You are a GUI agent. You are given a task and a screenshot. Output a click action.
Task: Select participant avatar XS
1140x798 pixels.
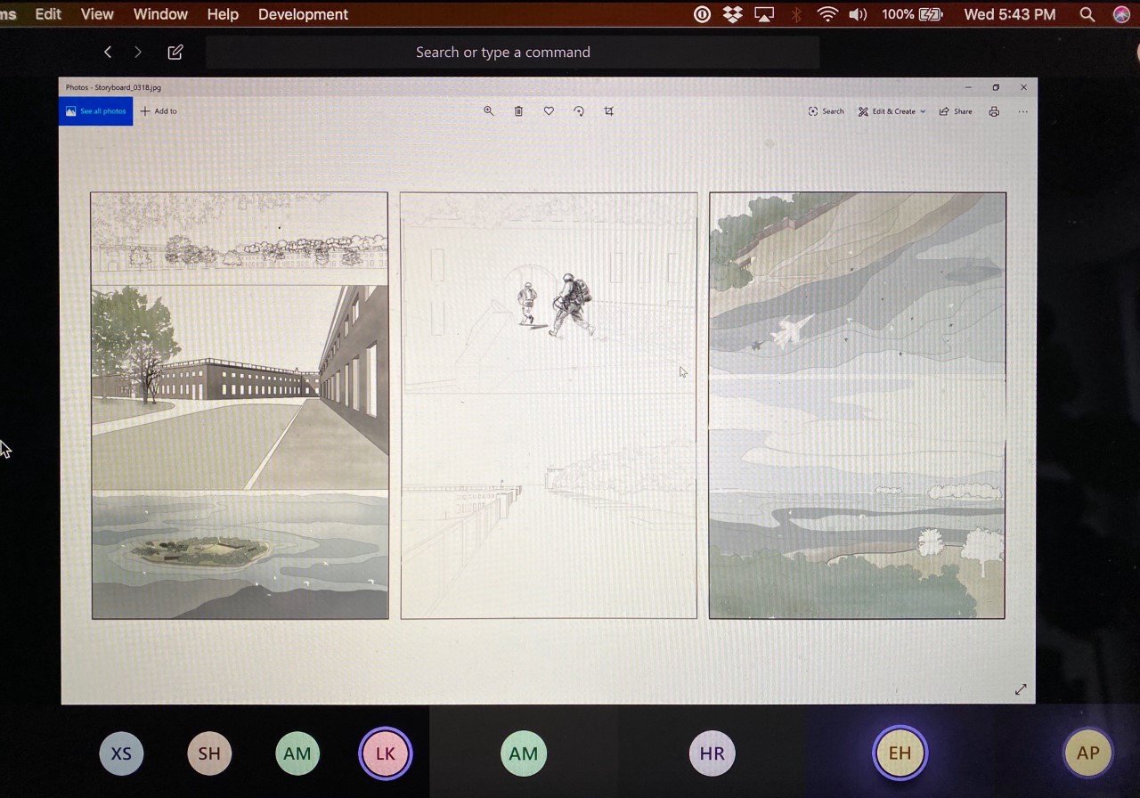[121, 753]
